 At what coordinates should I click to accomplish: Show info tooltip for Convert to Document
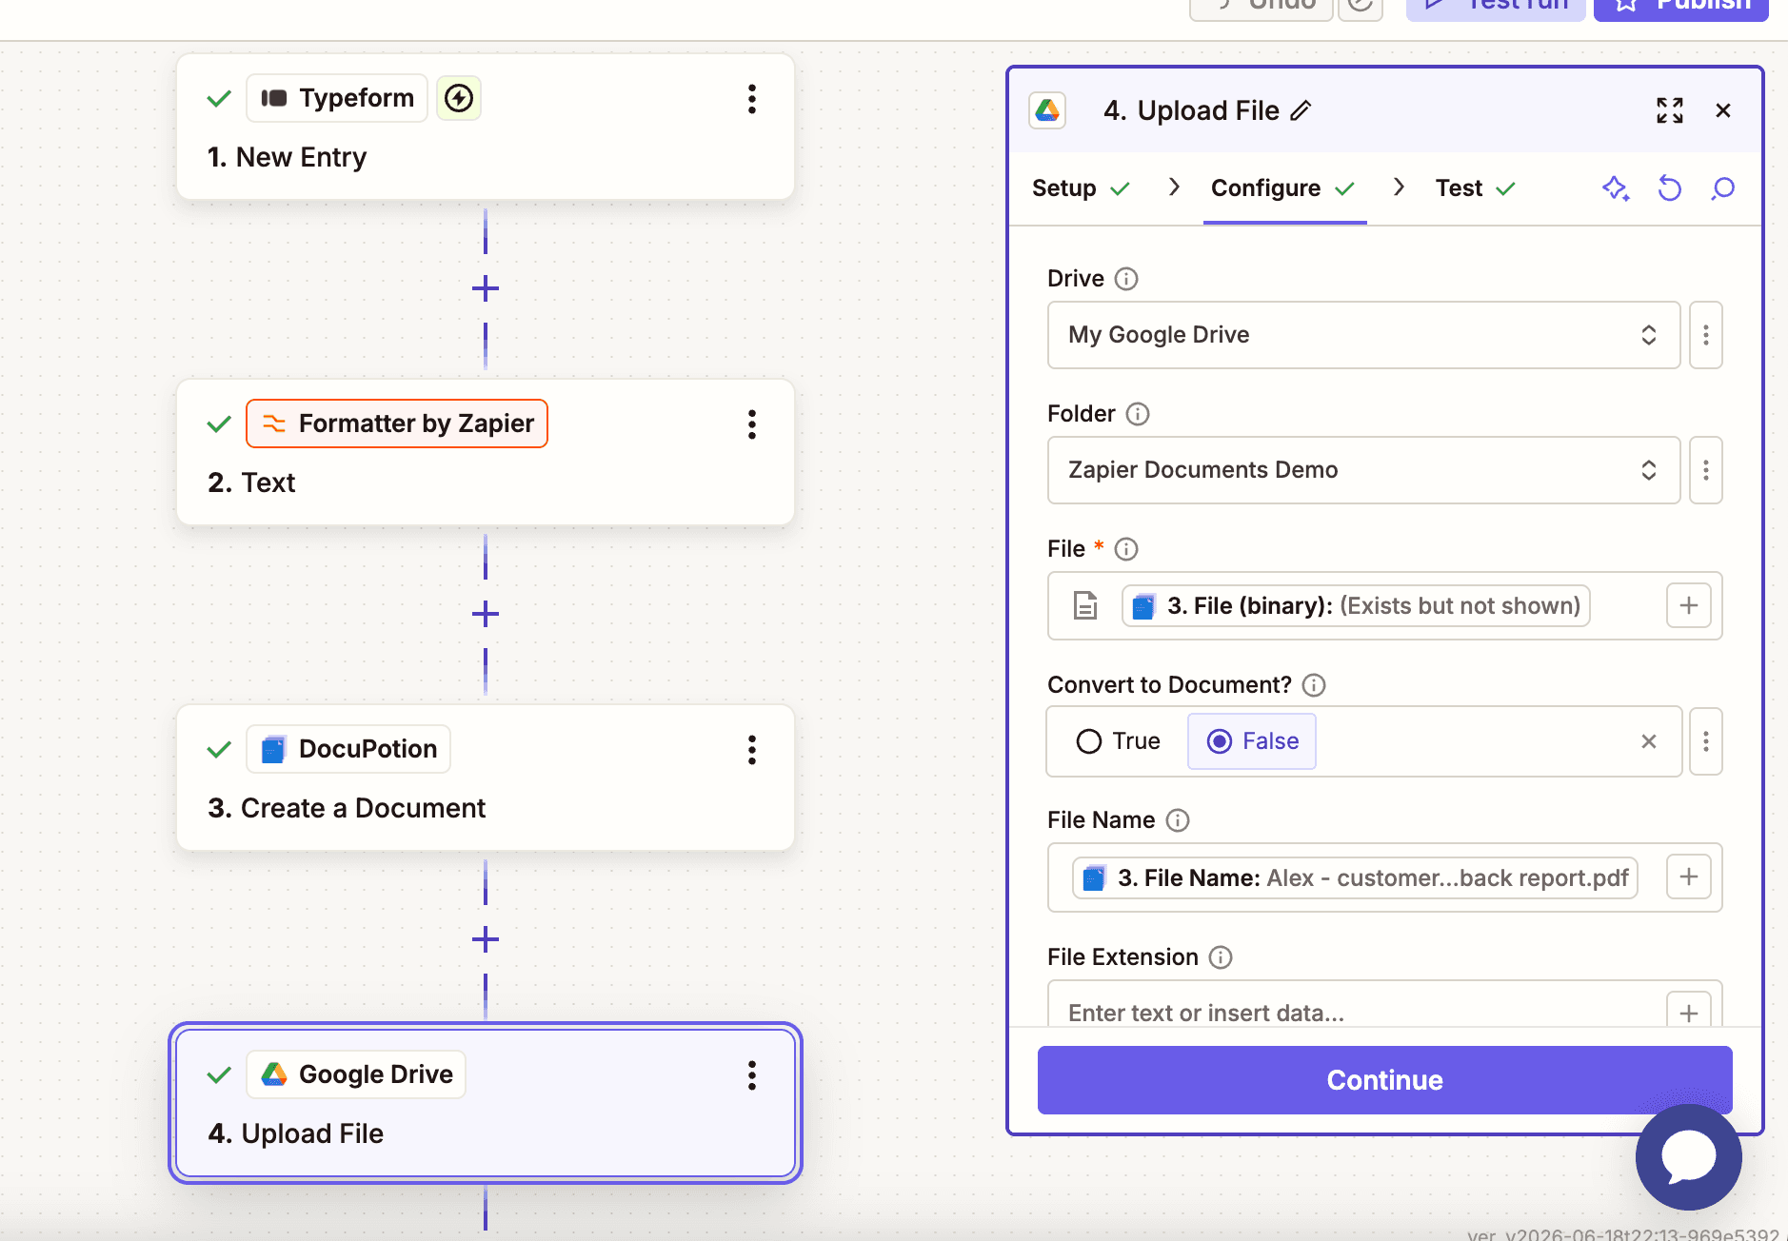coord(1314,685)
